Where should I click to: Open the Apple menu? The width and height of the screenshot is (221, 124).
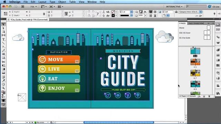click(4, 2)
